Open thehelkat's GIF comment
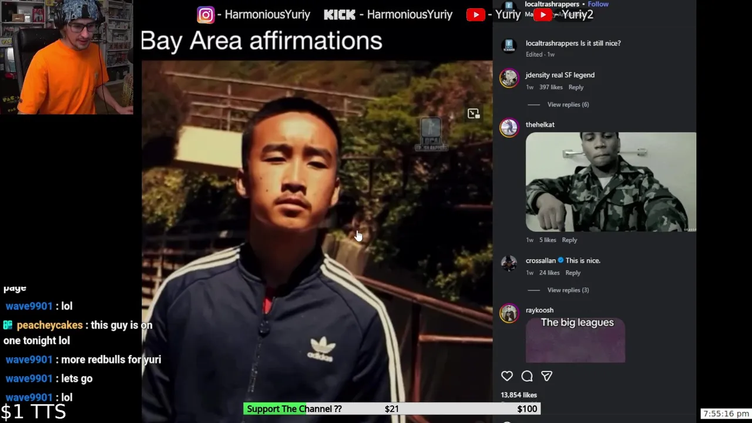Viewport: 752px width, 423px height. click(611, 182)
